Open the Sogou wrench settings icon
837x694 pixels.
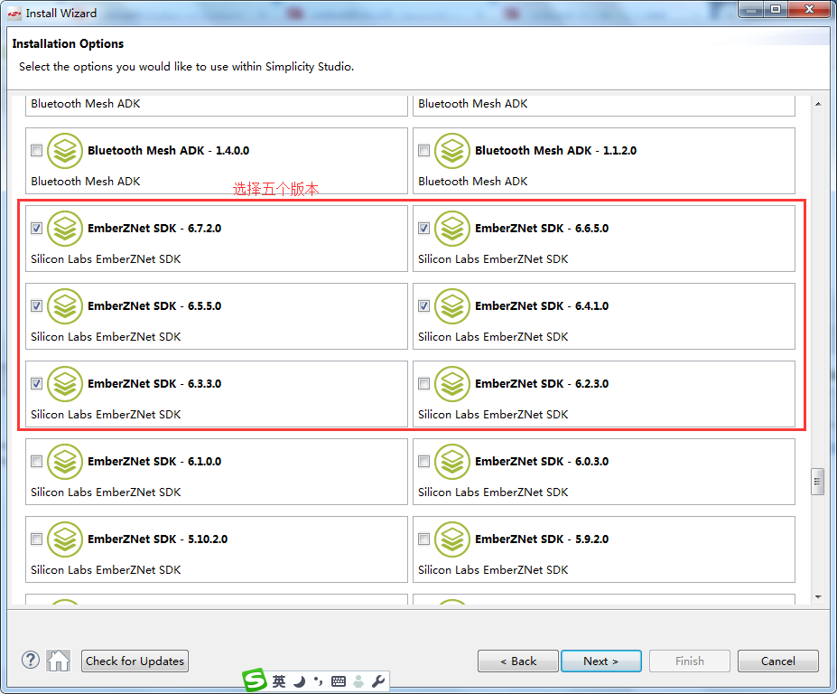(378, 681)
